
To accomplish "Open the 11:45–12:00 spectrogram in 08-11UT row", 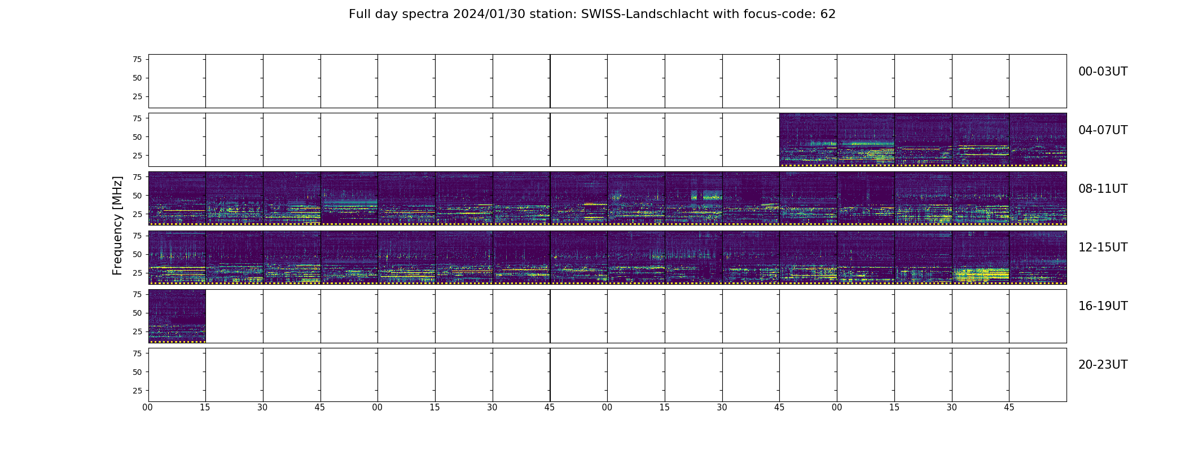I will (1038, 198).
